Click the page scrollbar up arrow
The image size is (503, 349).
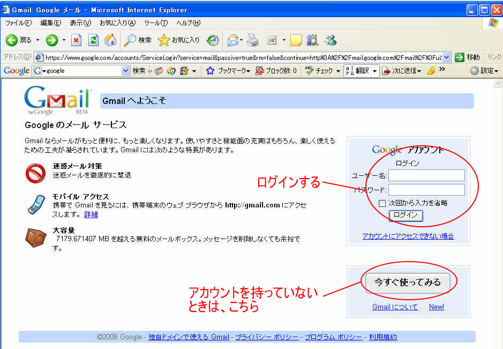(497, 84)
